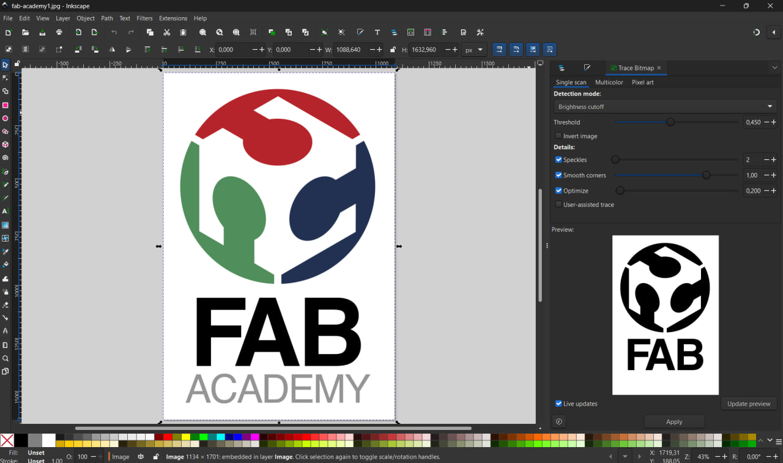The image size is (783, 463).
Task: Disable the Optimize checkbox
Action: (558, 191)
